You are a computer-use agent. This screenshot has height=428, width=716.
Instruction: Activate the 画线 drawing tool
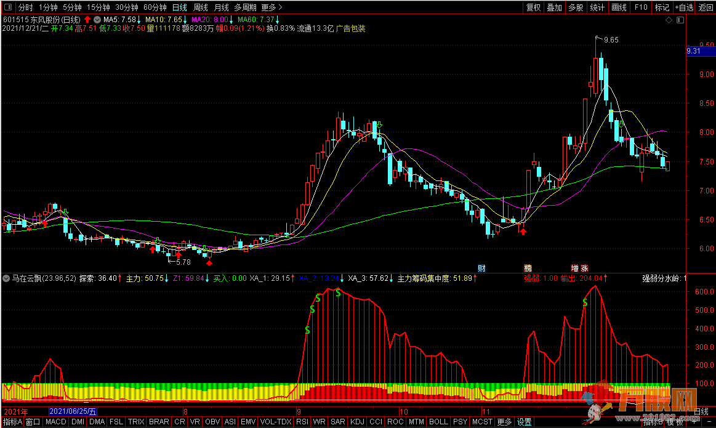(619, 7)
